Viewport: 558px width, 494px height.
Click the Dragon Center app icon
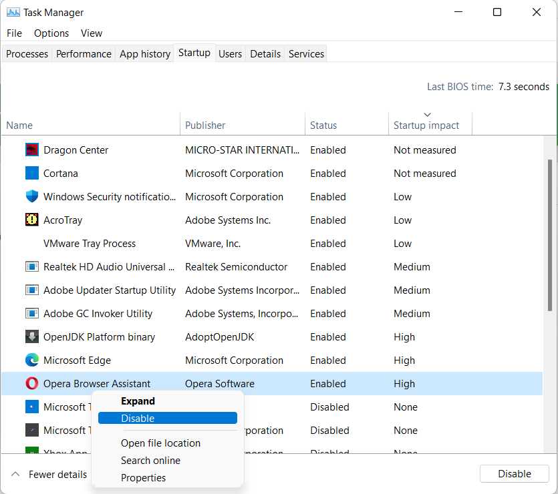32,150
